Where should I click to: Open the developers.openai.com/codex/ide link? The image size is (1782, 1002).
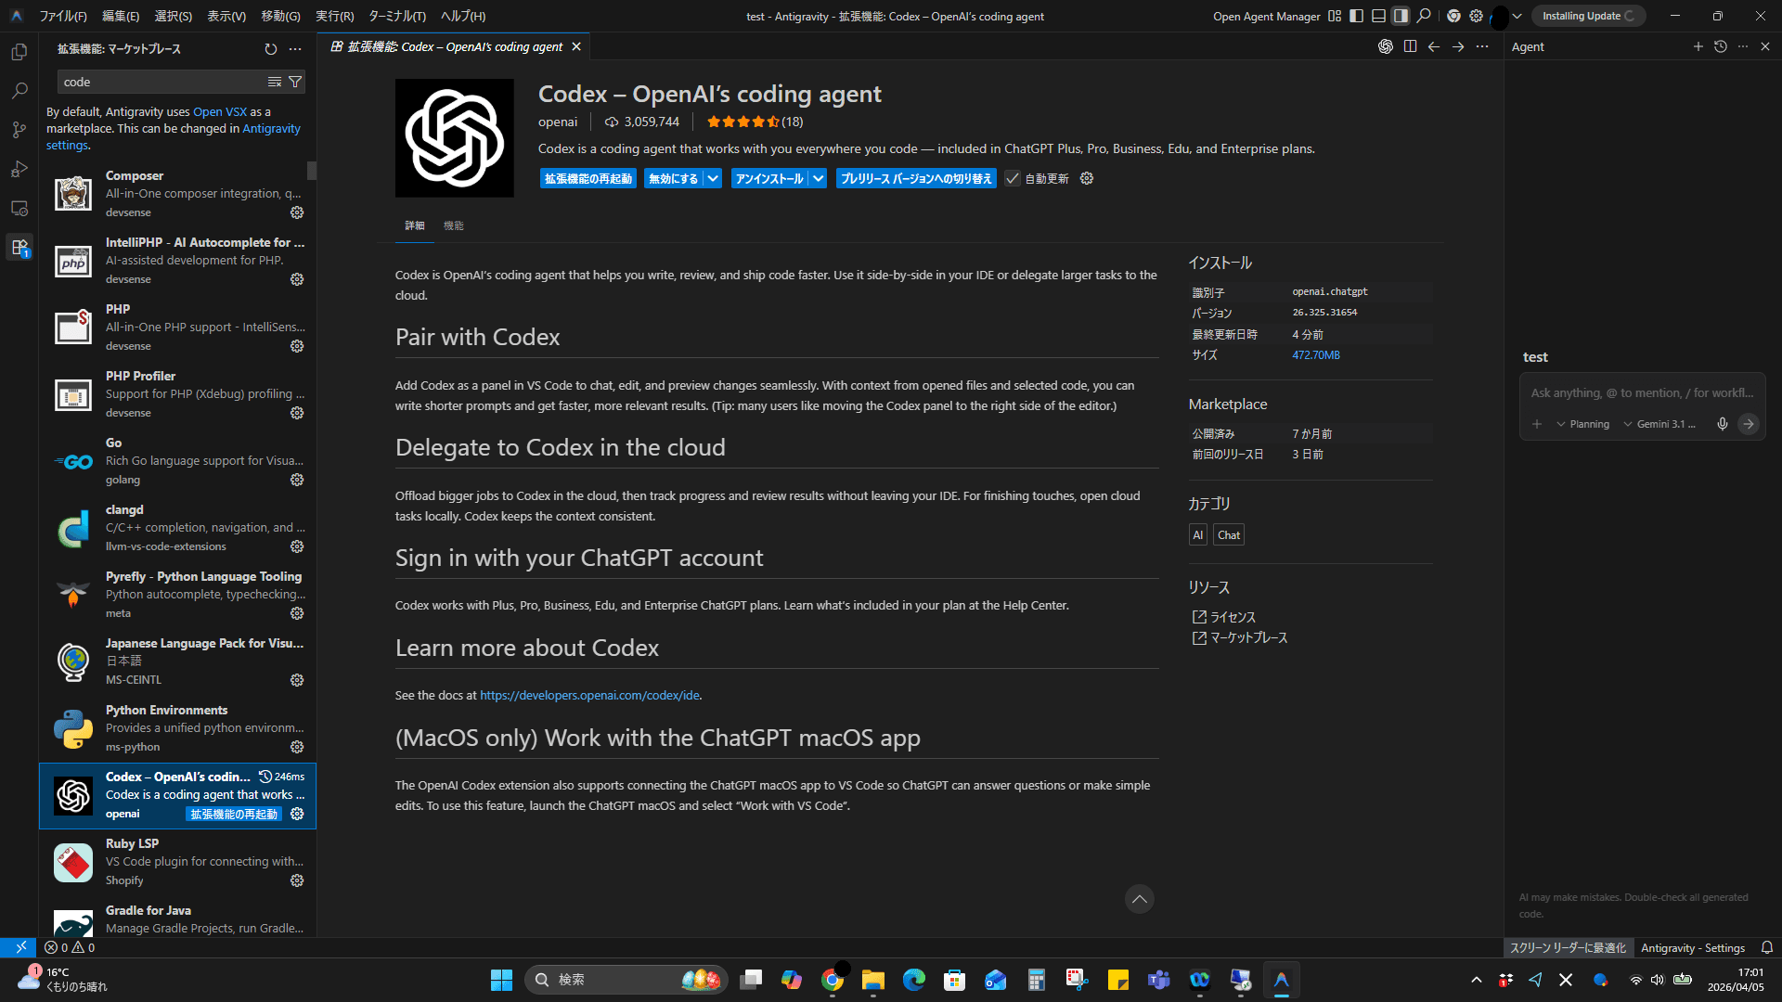click(x=589, y=695)
